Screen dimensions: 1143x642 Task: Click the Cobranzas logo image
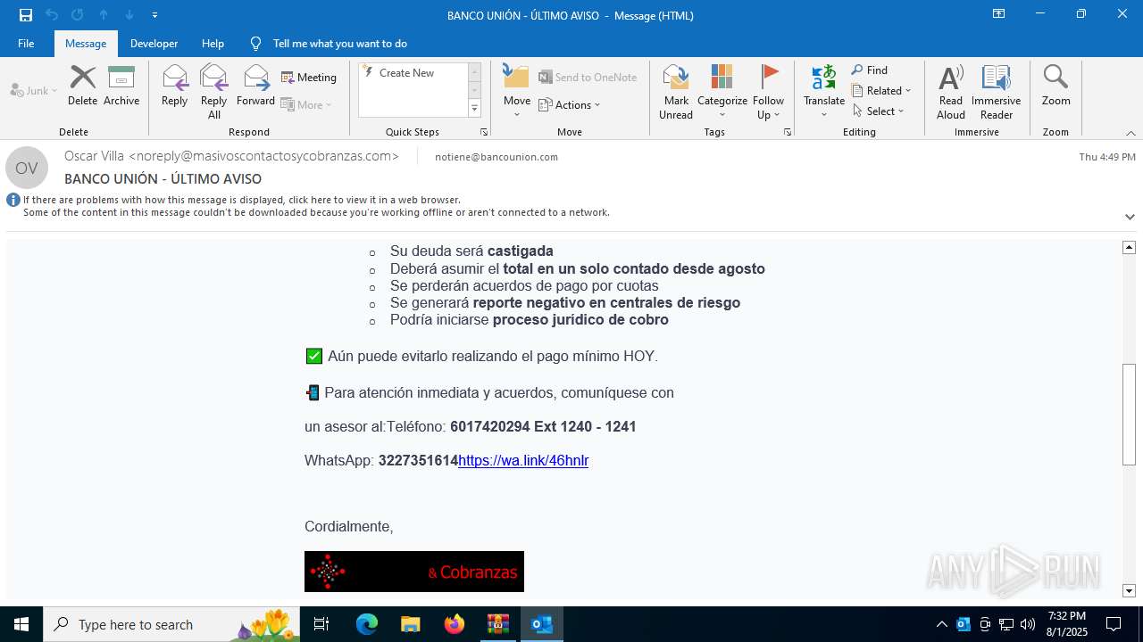pyautogui.click(x=414, y=572)
